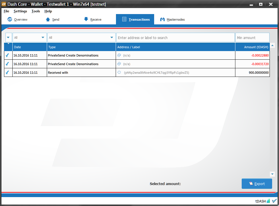Sort by the Date column header

tap(30, 47)
